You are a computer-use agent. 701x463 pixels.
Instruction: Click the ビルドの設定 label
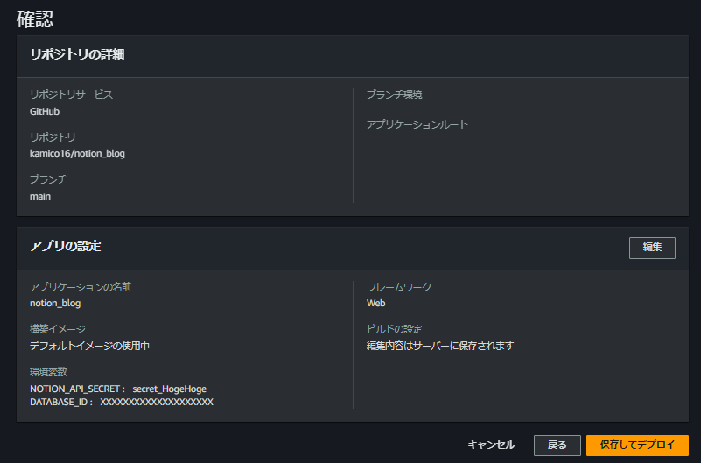point(395,329)
